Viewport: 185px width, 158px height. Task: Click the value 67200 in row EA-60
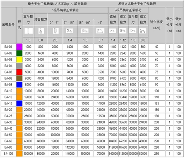click(x=123, y=141)
